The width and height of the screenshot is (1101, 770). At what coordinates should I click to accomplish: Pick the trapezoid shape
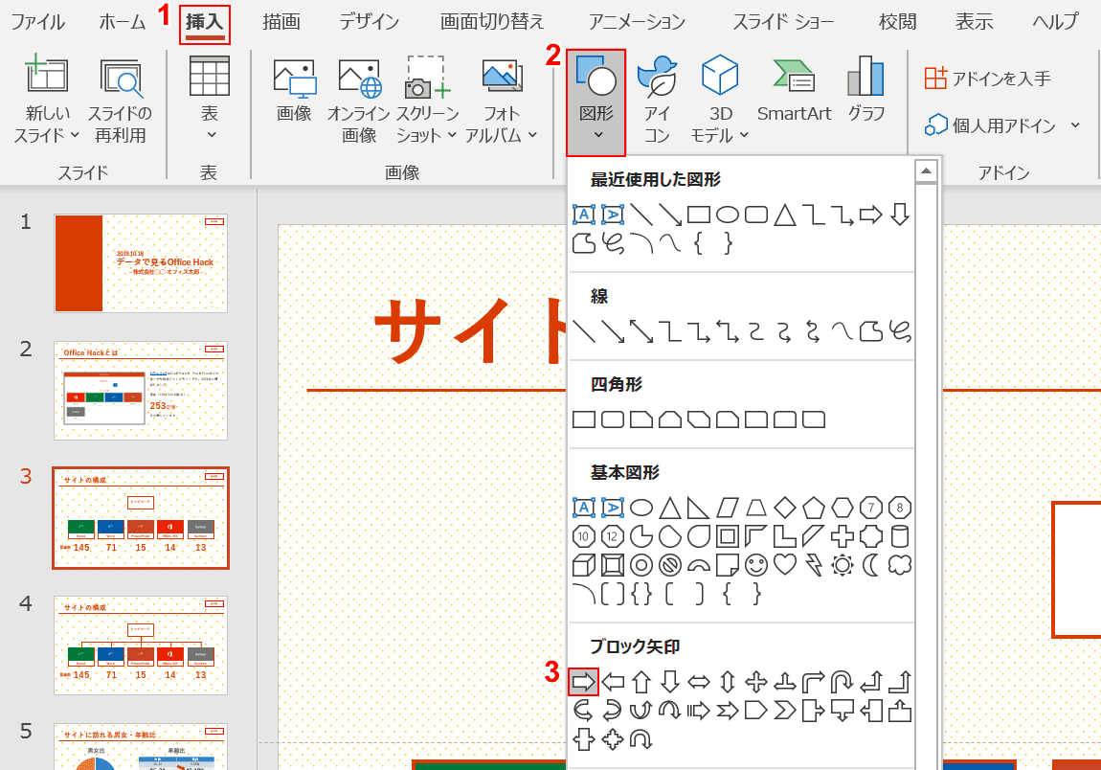(x=756, y=508)
